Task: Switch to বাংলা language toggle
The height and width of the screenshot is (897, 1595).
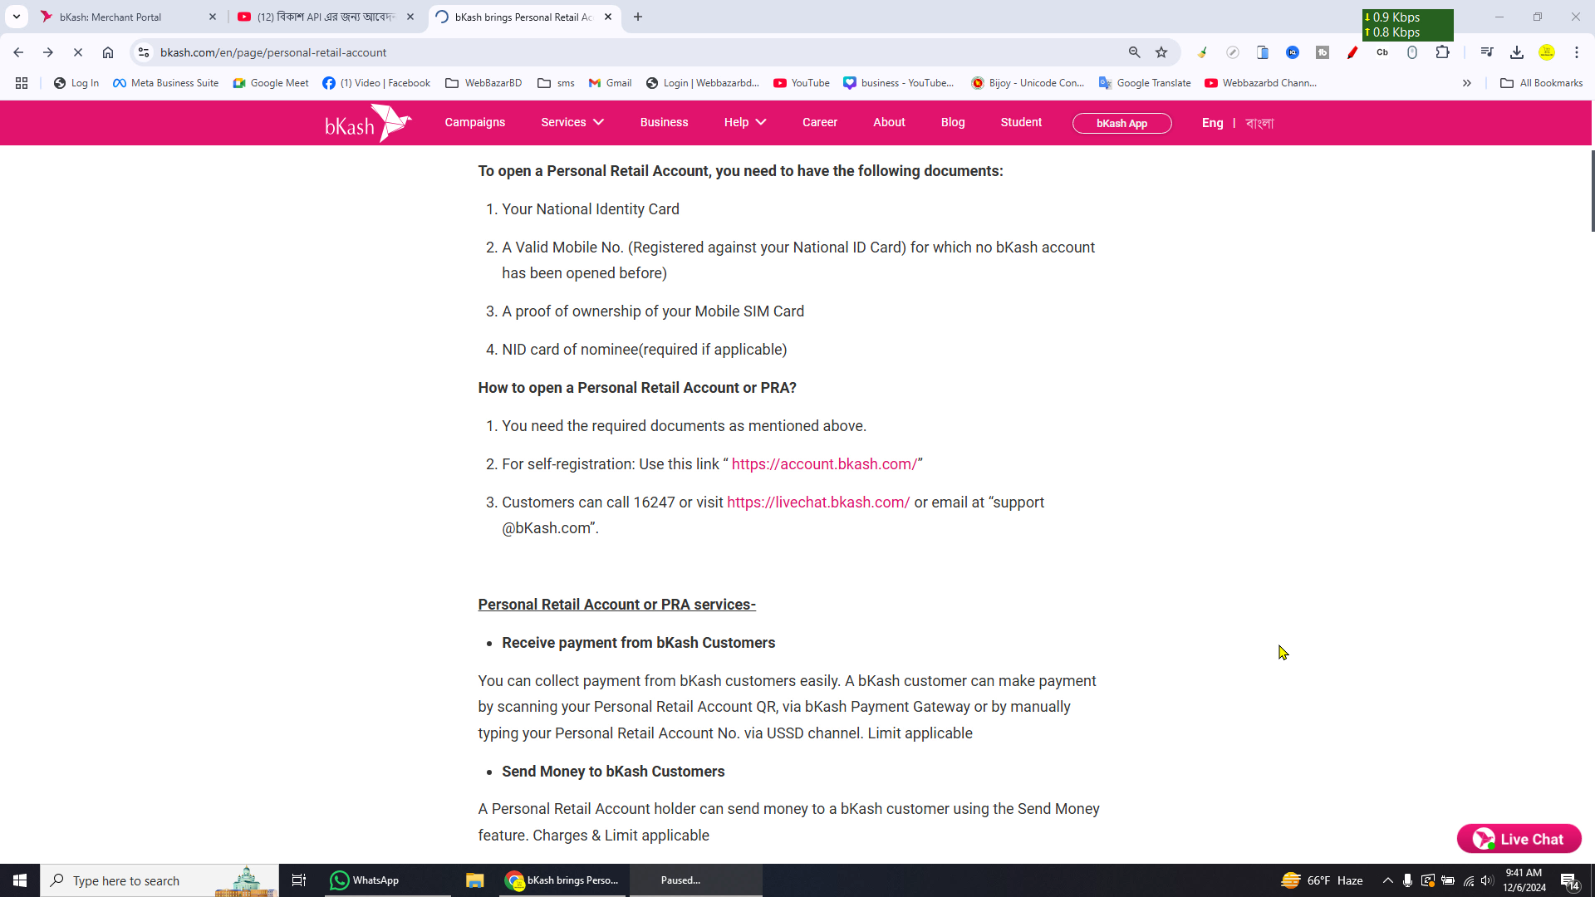Action: [1259, 123]
